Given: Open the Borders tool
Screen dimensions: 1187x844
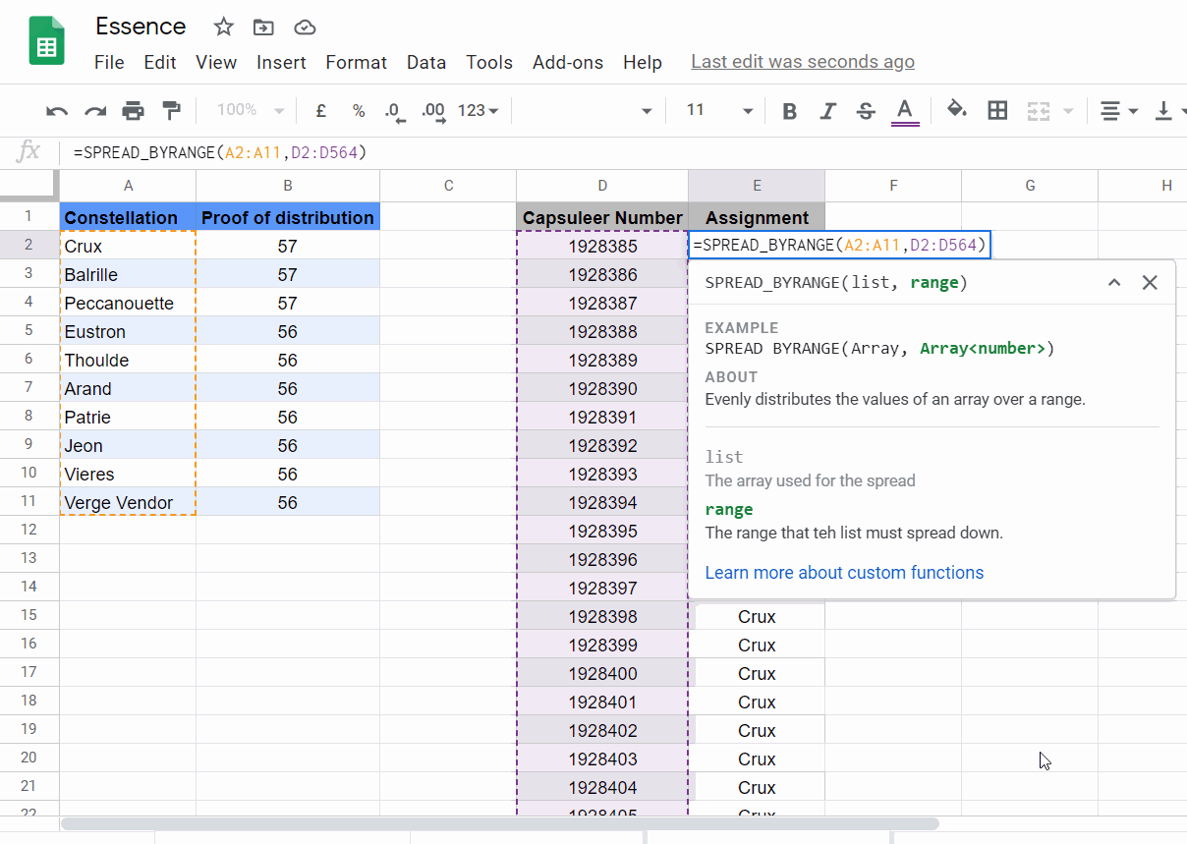Looking at the screenshot, I should coord(997,110).
